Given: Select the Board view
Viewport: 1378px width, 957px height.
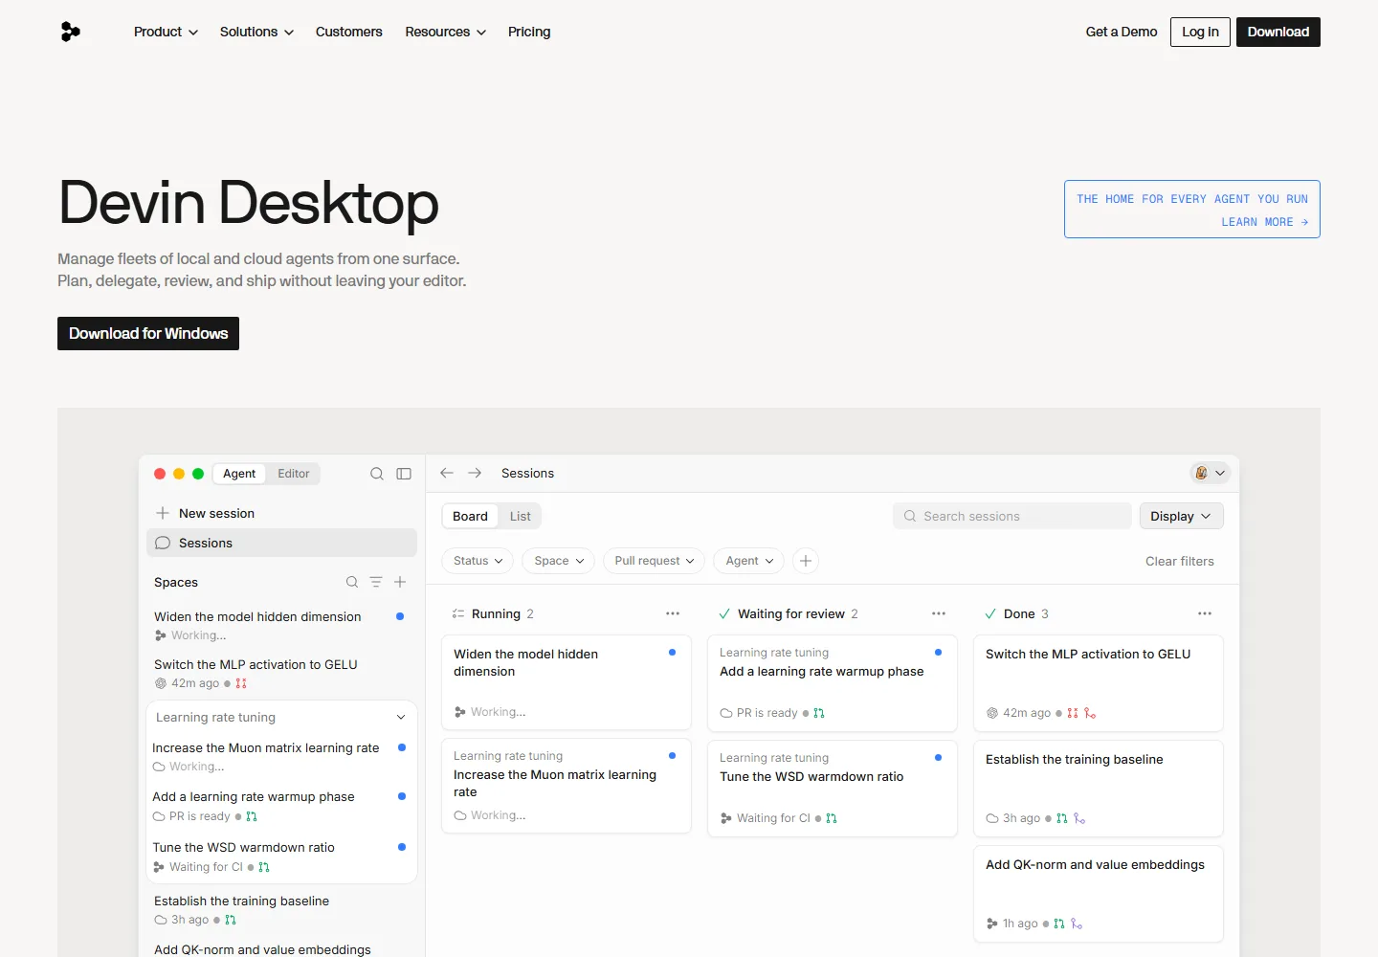Looking at the screenshot, I should tap(470, 516).
